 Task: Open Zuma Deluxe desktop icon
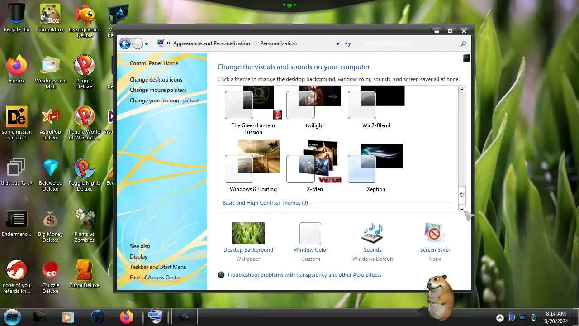(x=85, y=273)
